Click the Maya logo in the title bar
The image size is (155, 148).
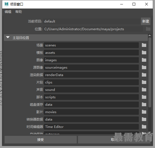point(7,4)
